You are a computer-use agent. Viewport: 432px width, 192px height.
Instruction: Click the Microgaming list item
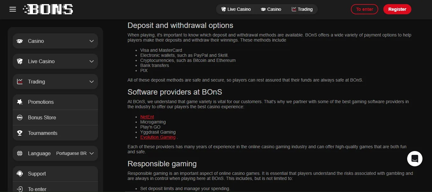[x=153, y=122]
